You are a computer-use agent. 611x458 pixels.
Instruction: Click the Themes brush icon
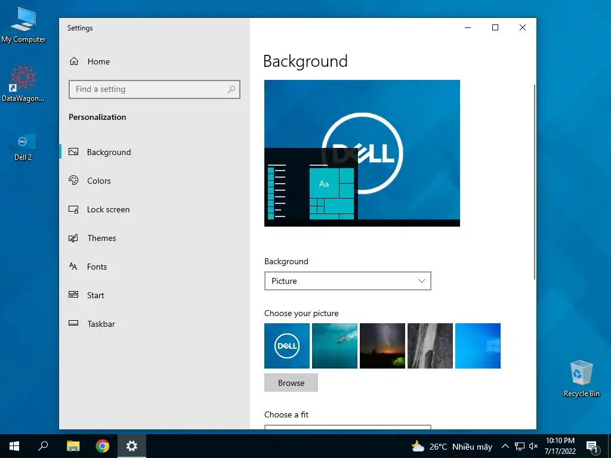tap(73, 237)
